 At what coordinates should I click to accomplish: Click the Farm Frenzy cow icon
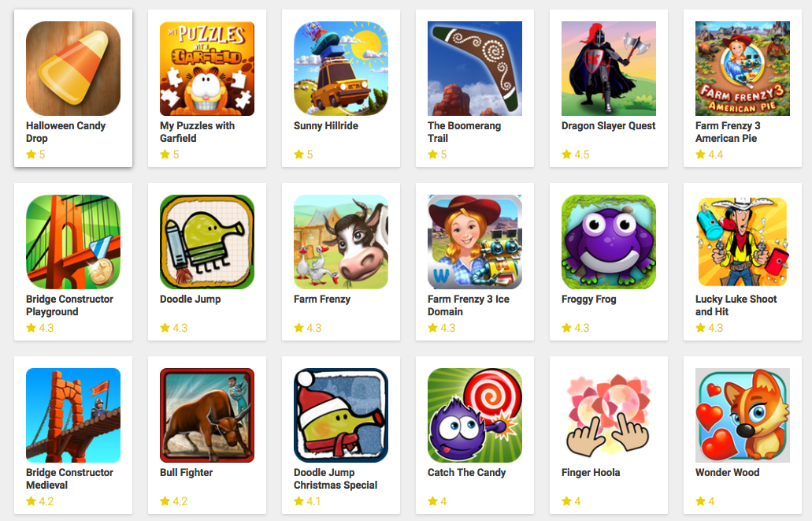pyautogui.click(x=341, y=242)
